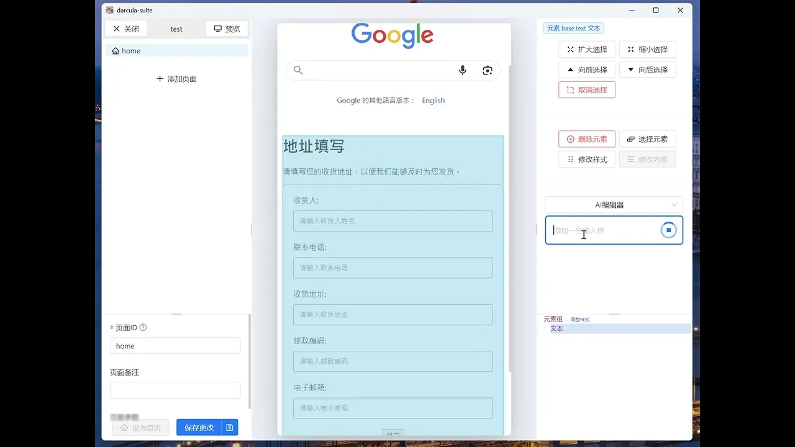The height and width of the screenshot is (447, 795).
Task: Click the 选择元素 select element button
Action: click(x=647, y=139)
